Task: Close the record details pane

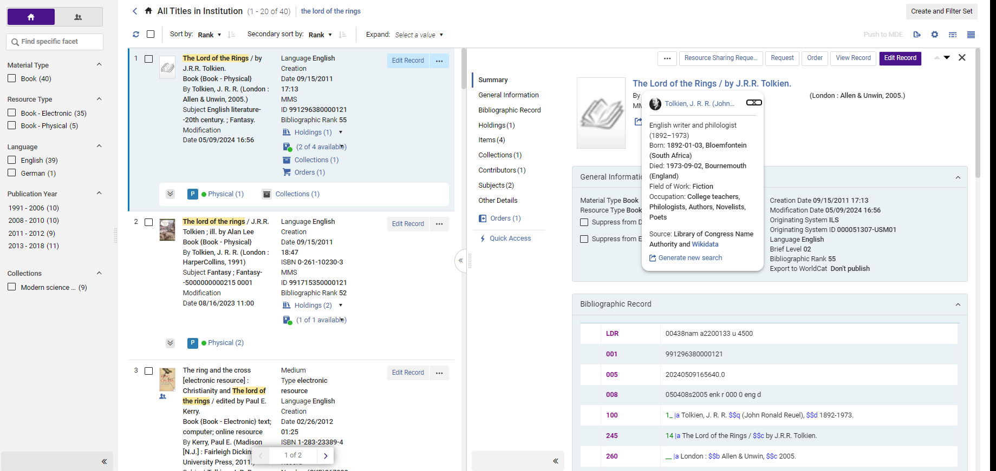Action: [962, 57]
